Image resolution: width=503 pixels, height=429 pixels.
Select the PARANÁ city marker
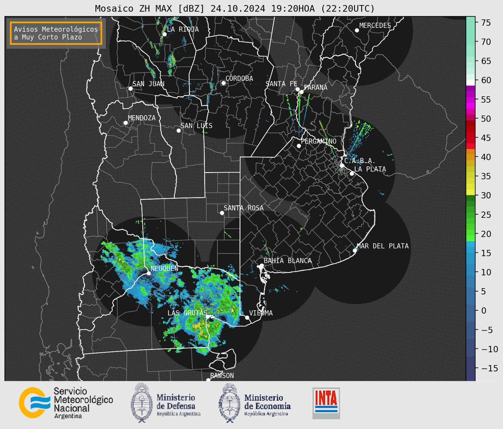pyautogui.click(x=301, y=92)
